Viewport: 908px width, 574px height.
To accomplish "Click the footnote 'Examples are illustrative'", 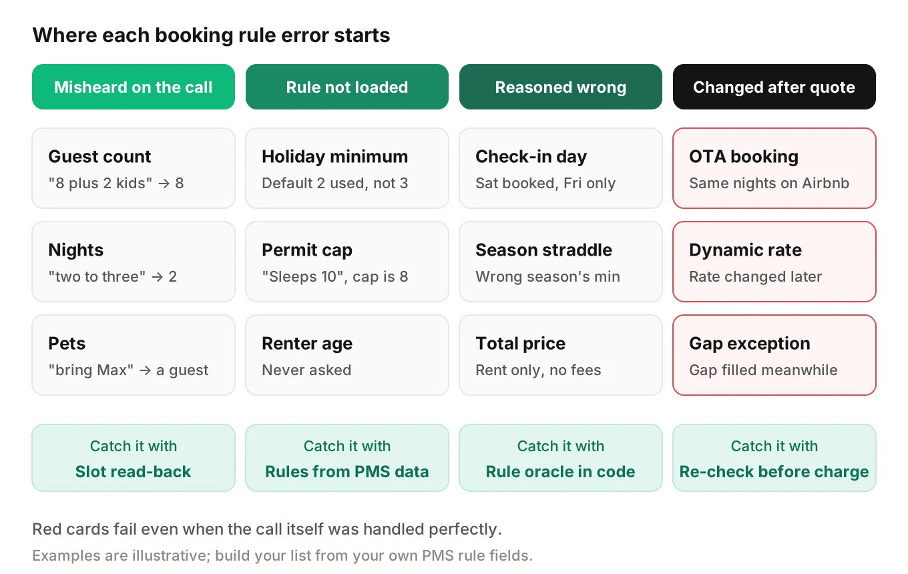I will click(282, 555).
